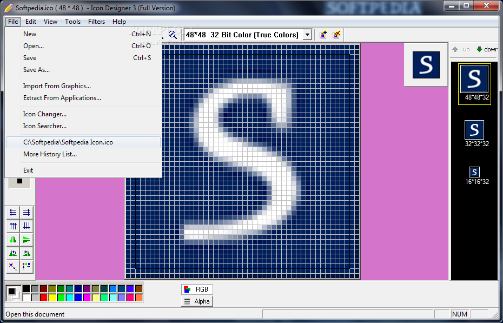
Task: Pick the cyan color swatch
Action: click(70, 298)
